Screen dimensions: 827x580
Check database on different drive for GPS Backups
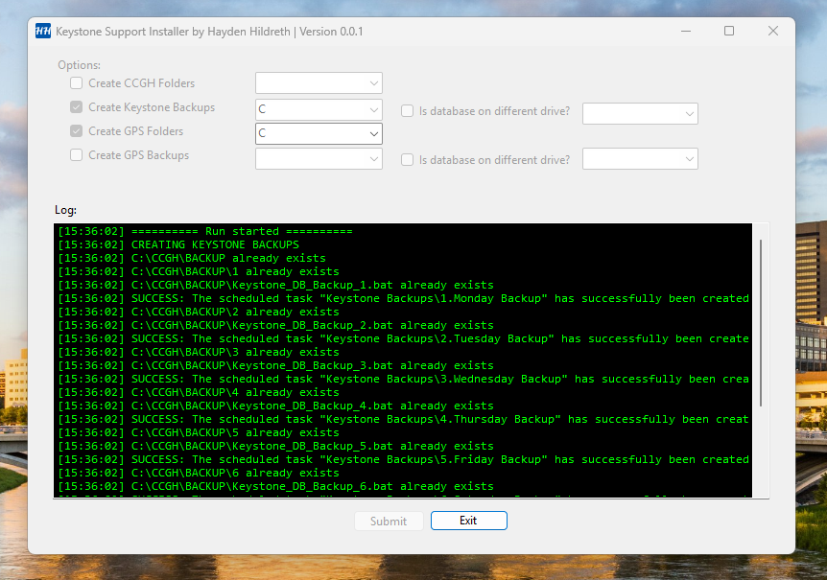click(407, 159)
